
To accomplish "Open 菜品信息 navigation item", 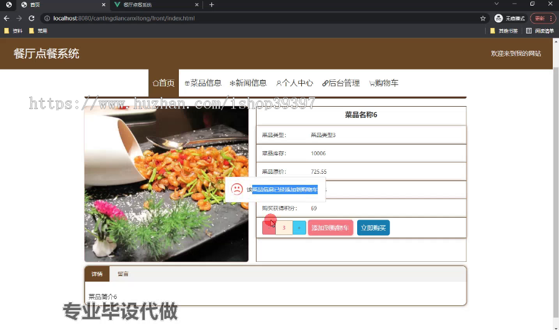I will tap(203, 83).
